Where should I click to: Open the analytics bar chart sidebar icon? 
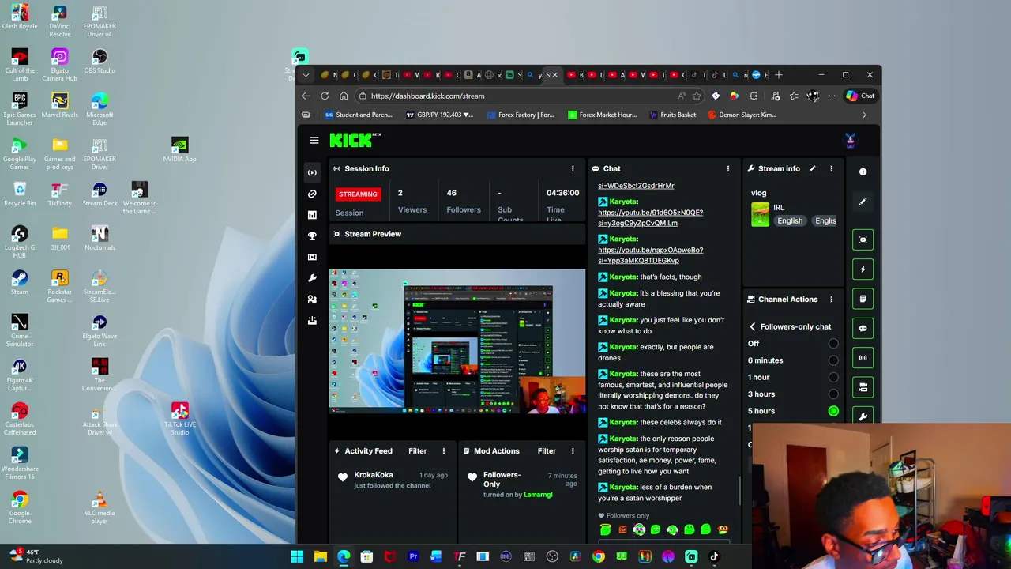pos(312,215)
